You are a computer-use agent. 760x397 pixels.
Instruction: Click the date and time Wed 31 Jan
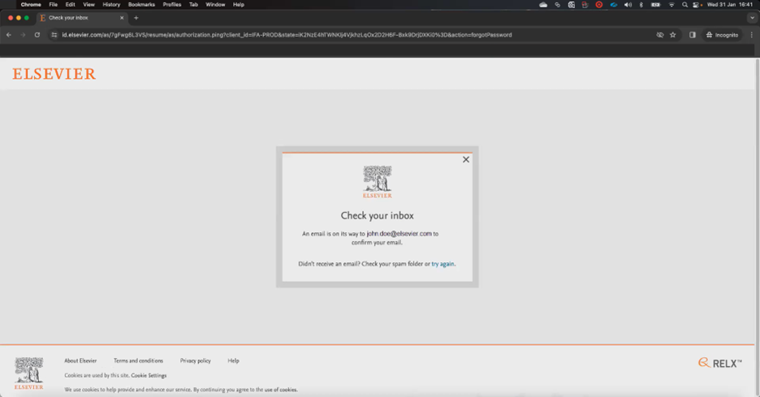click(x=729, y=4)
